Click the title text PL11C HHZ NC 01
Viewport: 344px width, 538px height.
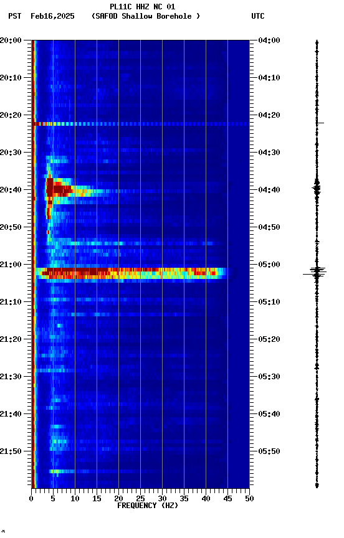[143, 6]
